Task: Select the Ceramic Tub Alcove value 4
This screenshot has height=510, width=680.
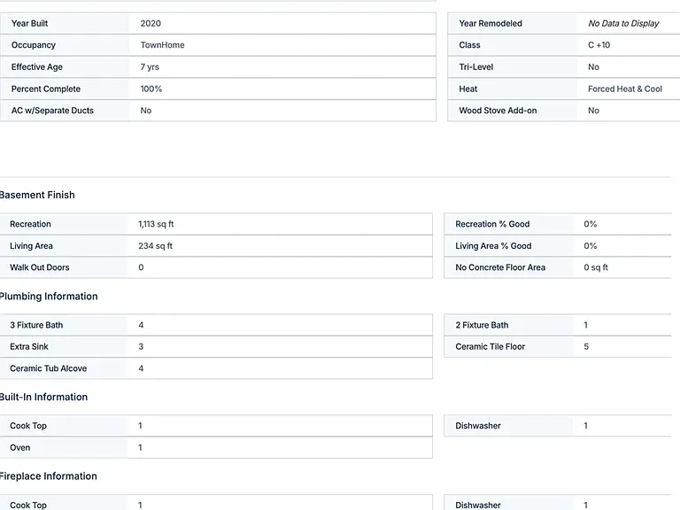Action: coord(141,368)
